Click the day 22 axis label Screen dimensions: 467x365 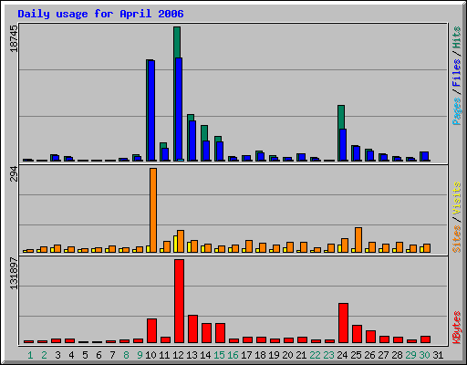(315, 355)
